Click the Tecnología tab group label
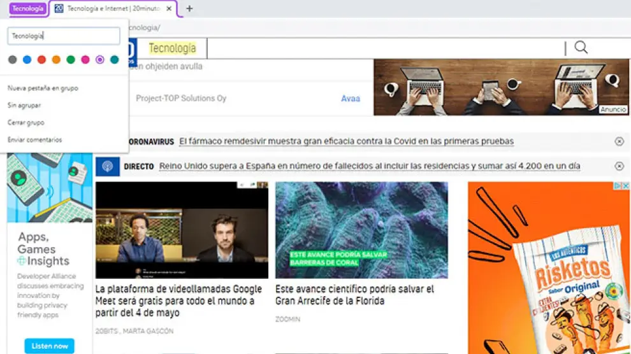Screen dimensions: 631x354 [x=27, y=9]
